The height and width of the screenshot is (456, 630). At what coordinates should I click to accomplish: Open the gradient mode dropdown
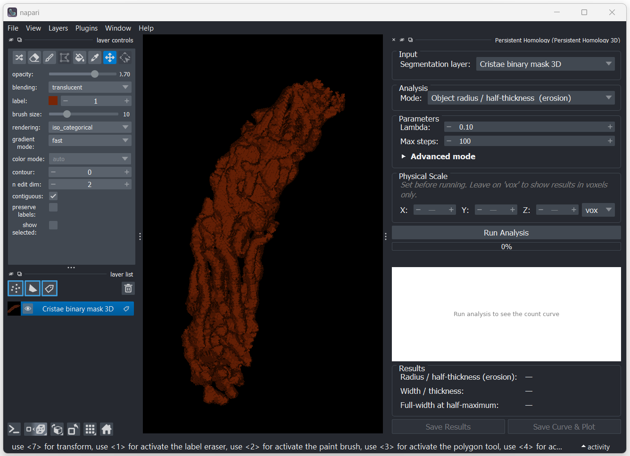(90, 140)
